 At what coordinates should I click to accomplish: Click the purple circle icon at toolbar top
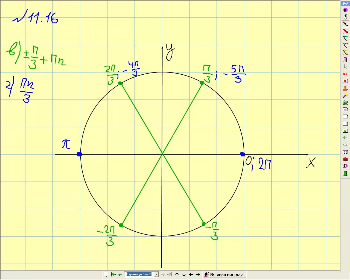(x=345, y=10)
